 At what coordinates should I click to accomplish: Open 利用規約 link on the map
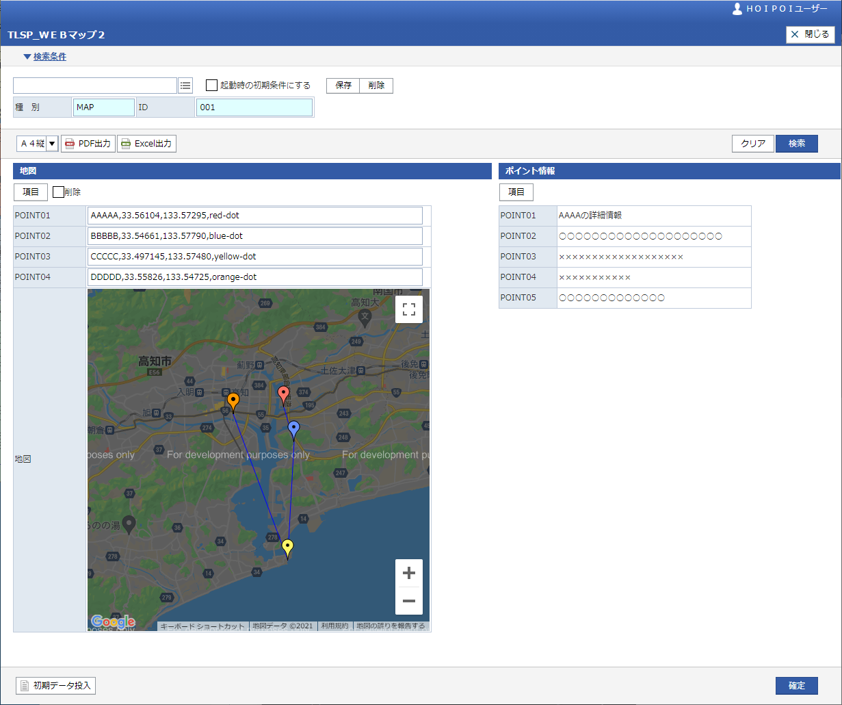tap(335, 626)
